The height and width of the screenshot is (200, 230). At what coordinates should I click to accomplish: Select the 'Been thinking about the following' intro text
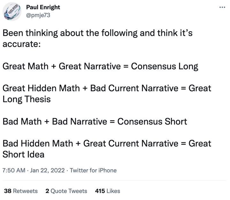[x=97, y=38]
